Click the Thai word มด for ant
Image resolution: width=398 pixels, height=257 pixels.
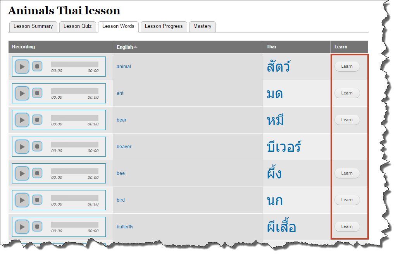tap(275, 94)
